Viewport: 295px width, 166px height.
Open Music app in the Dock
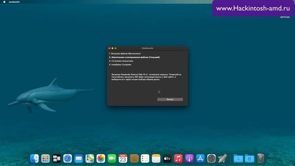178,159
